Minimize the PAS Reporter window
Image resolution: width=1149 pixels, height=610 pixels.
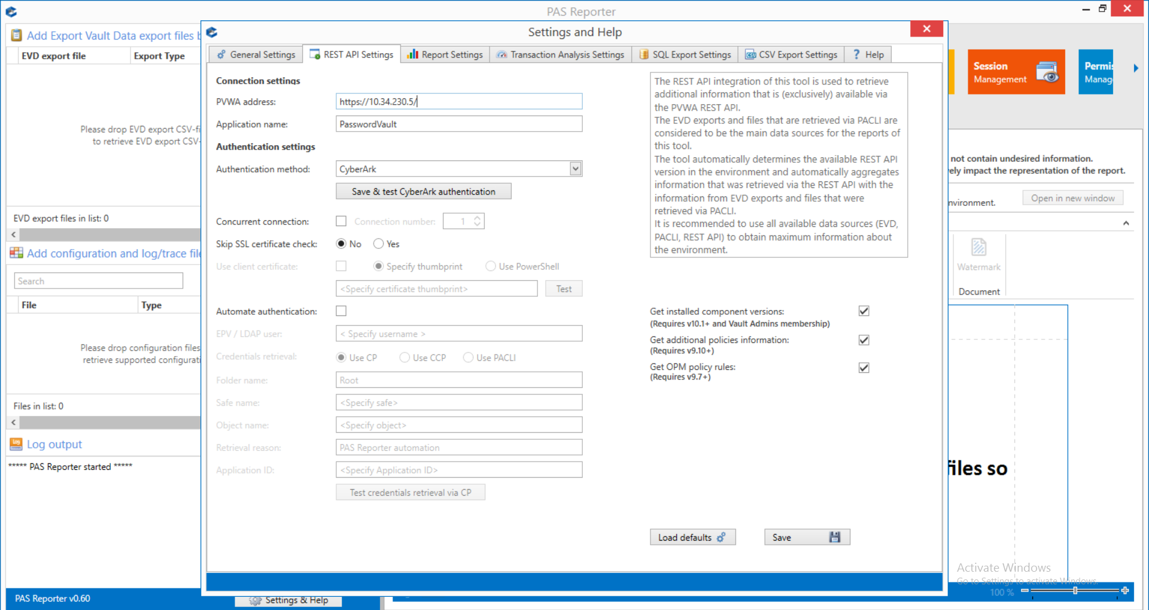pos(1086,8)
